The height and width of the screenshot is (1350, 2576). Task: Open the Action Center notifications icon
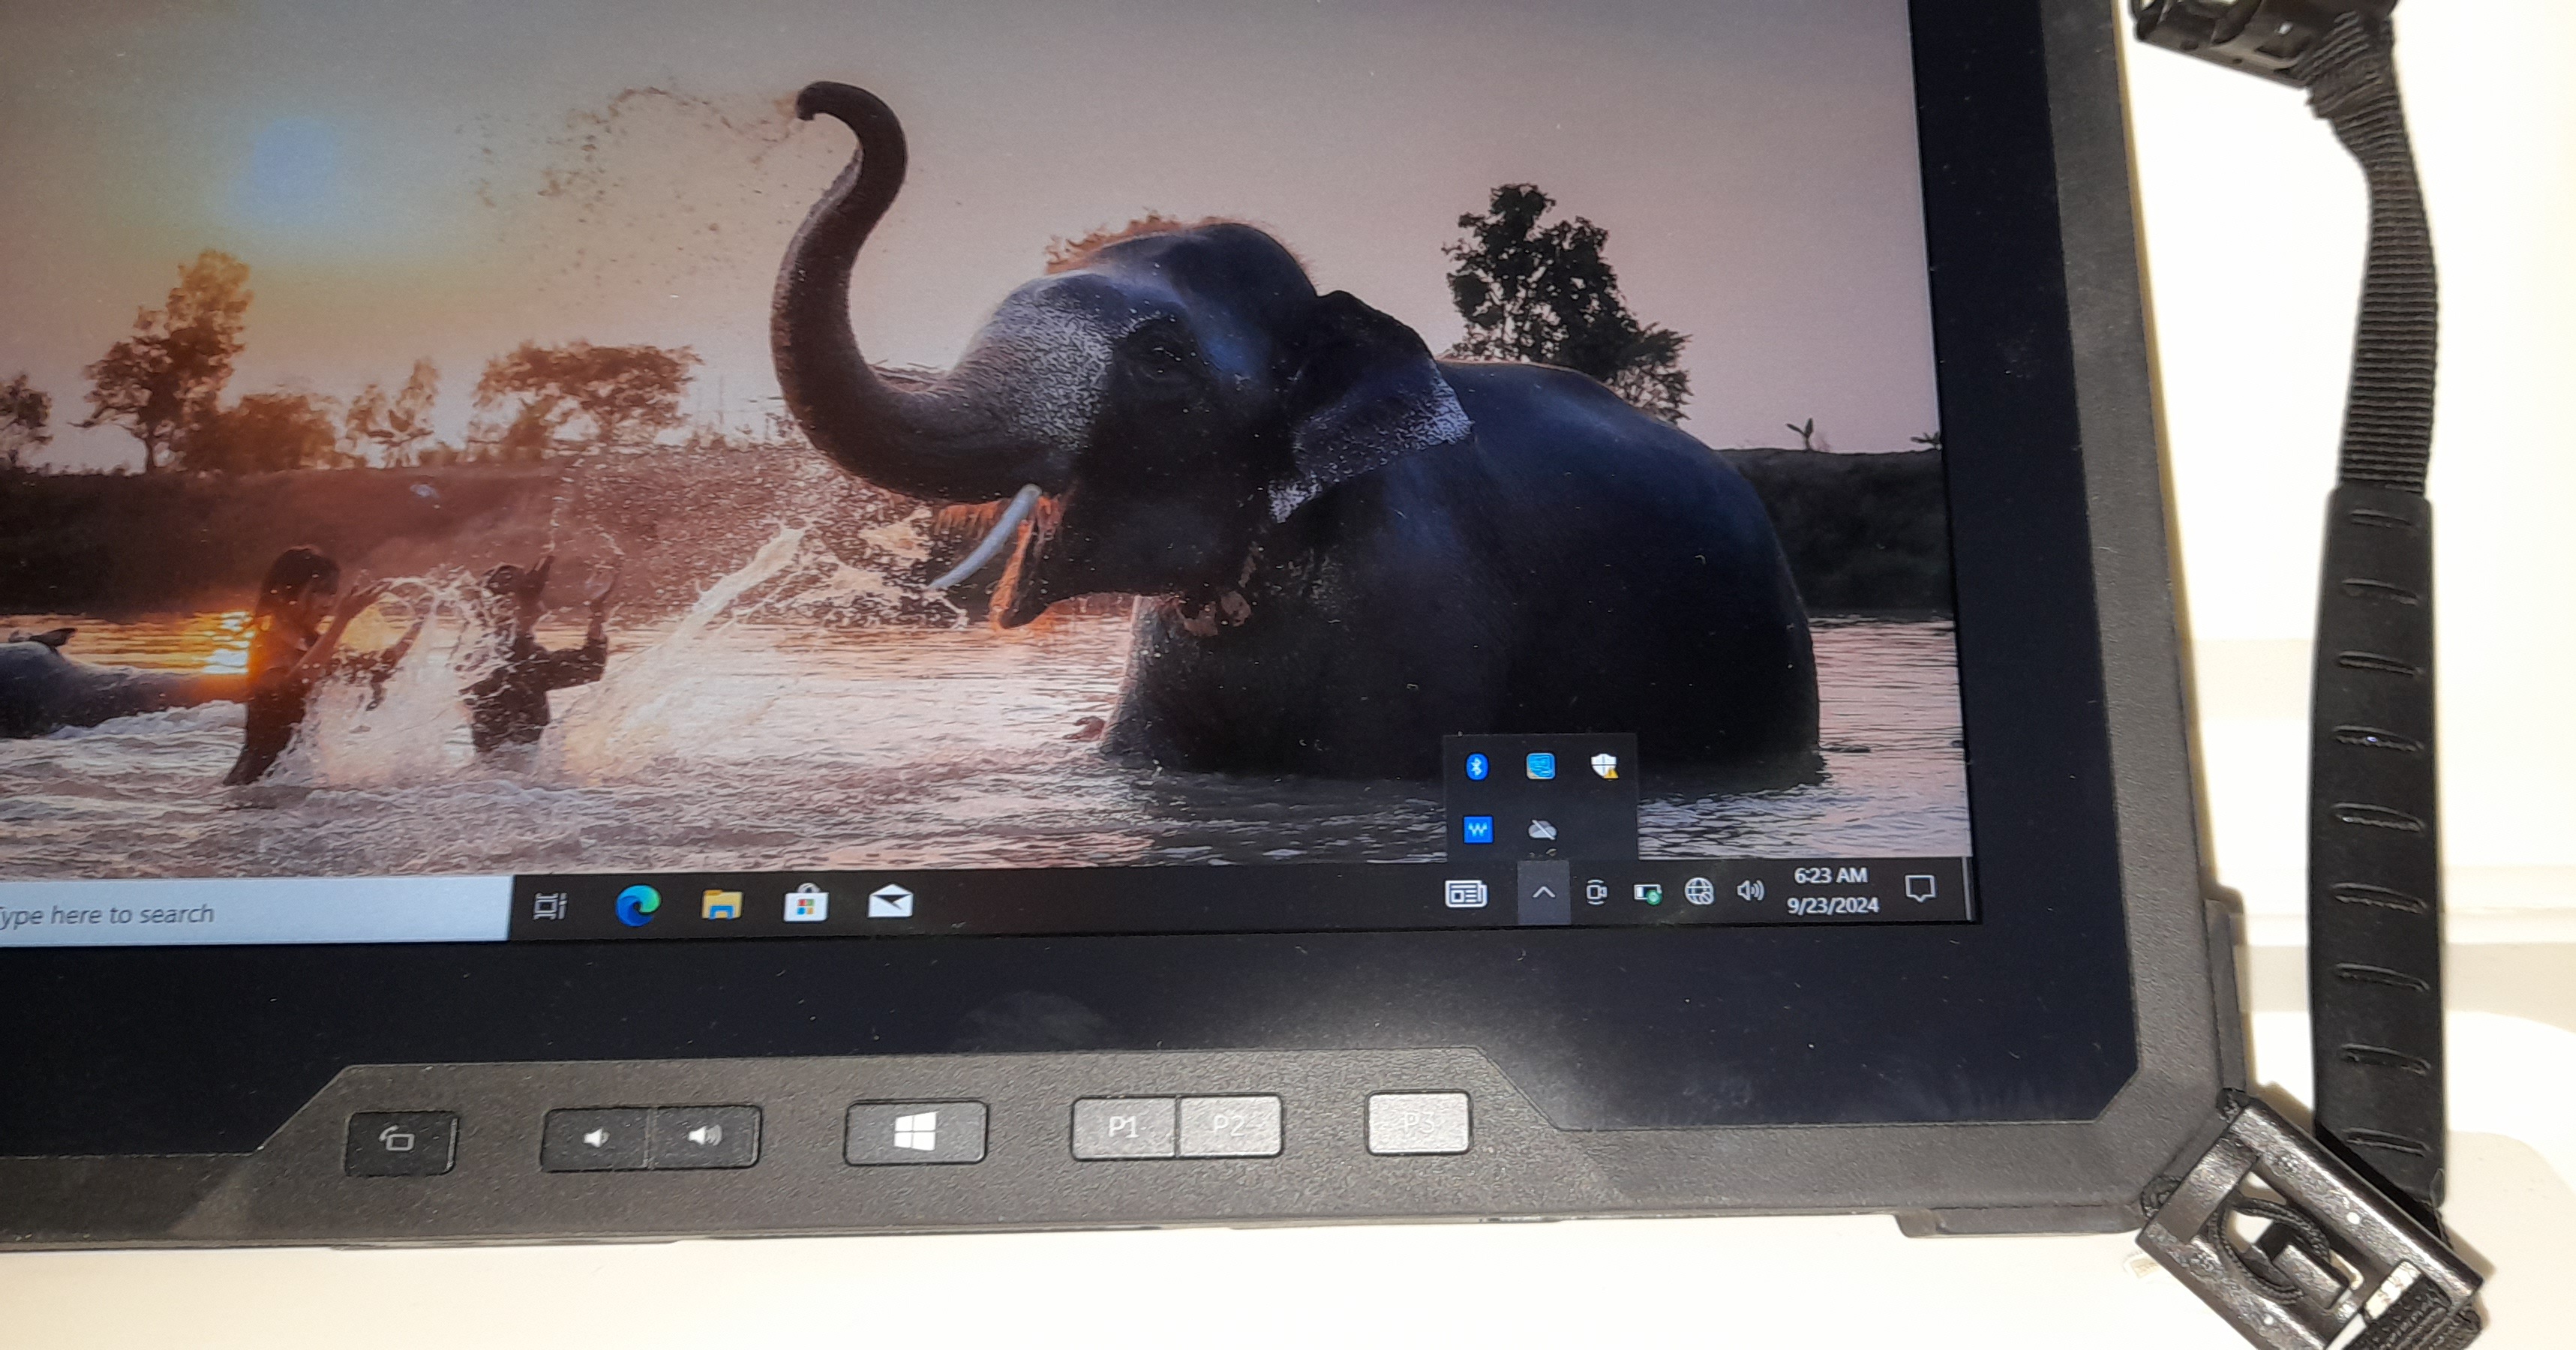coord(1920,887)
